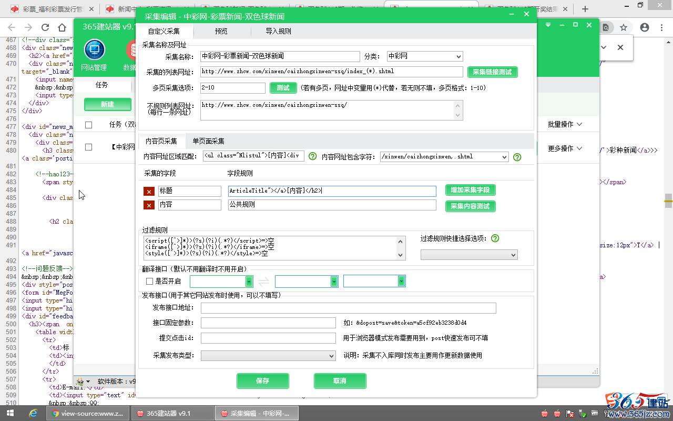Enable the 是否开启 translation checkbox
The image size is (673, 421).
click(x=149, y=282)
